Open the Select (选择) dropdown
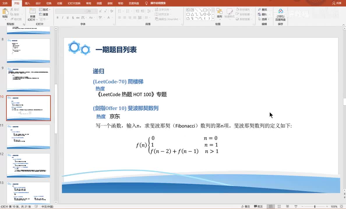The height and width of the screenshot is (209, 346). click(264, 19)
